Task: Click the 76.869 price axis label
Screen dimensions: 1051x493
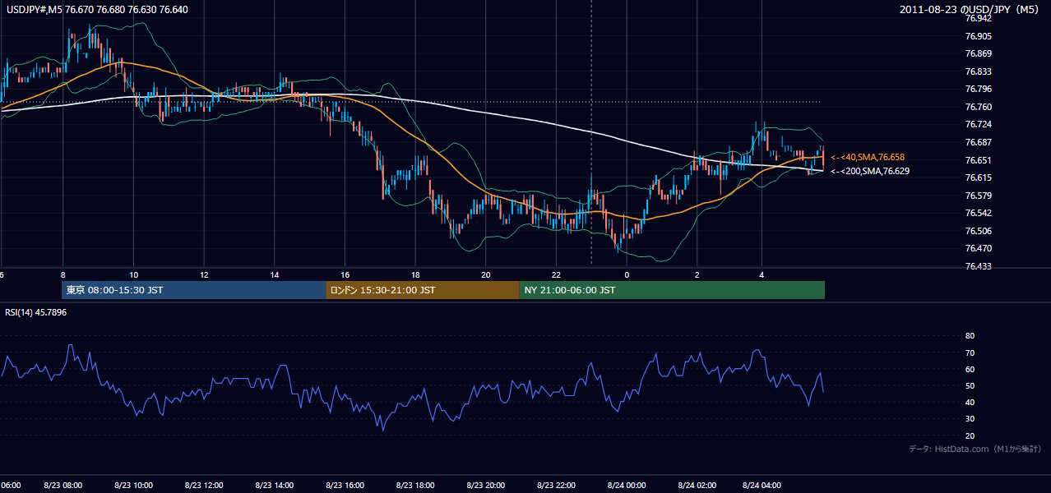Action: pos(979,53)
